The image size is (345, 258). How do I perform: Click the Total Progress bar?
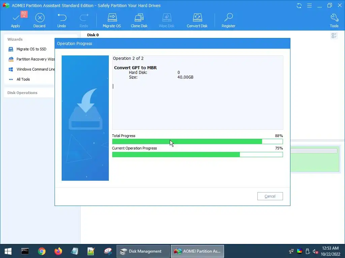click(x=197, y=141)
